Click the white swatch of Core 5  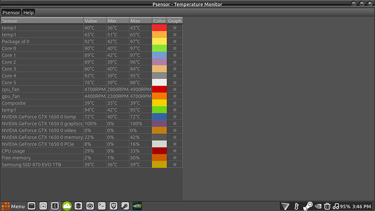[159, 83]
